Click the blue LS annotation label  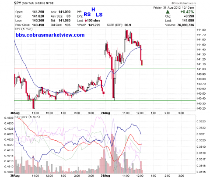point(99,14)
